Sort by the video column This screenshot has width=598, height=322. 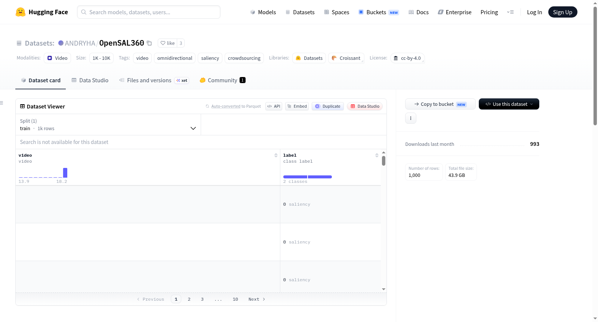[276, 155]
